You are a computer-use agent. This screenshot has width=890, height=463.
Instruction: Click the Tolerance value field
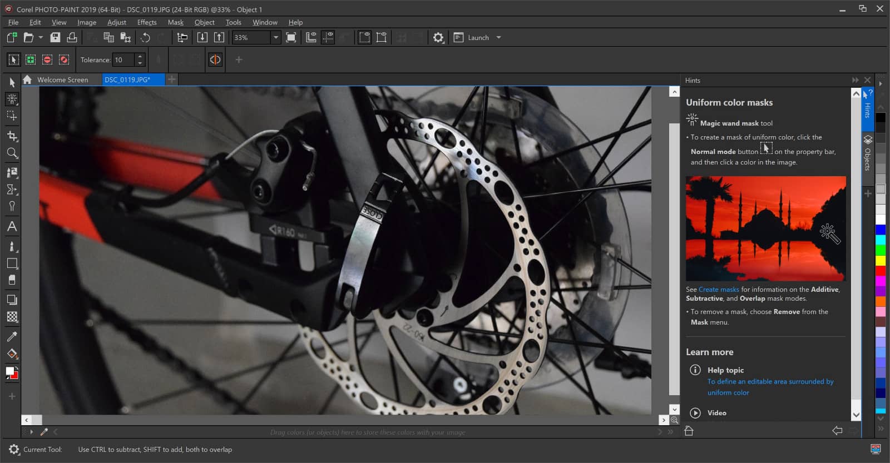[x=123, y=59]
